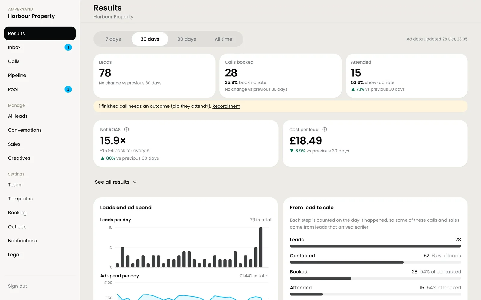Open Templates settings

pos(40,199)
